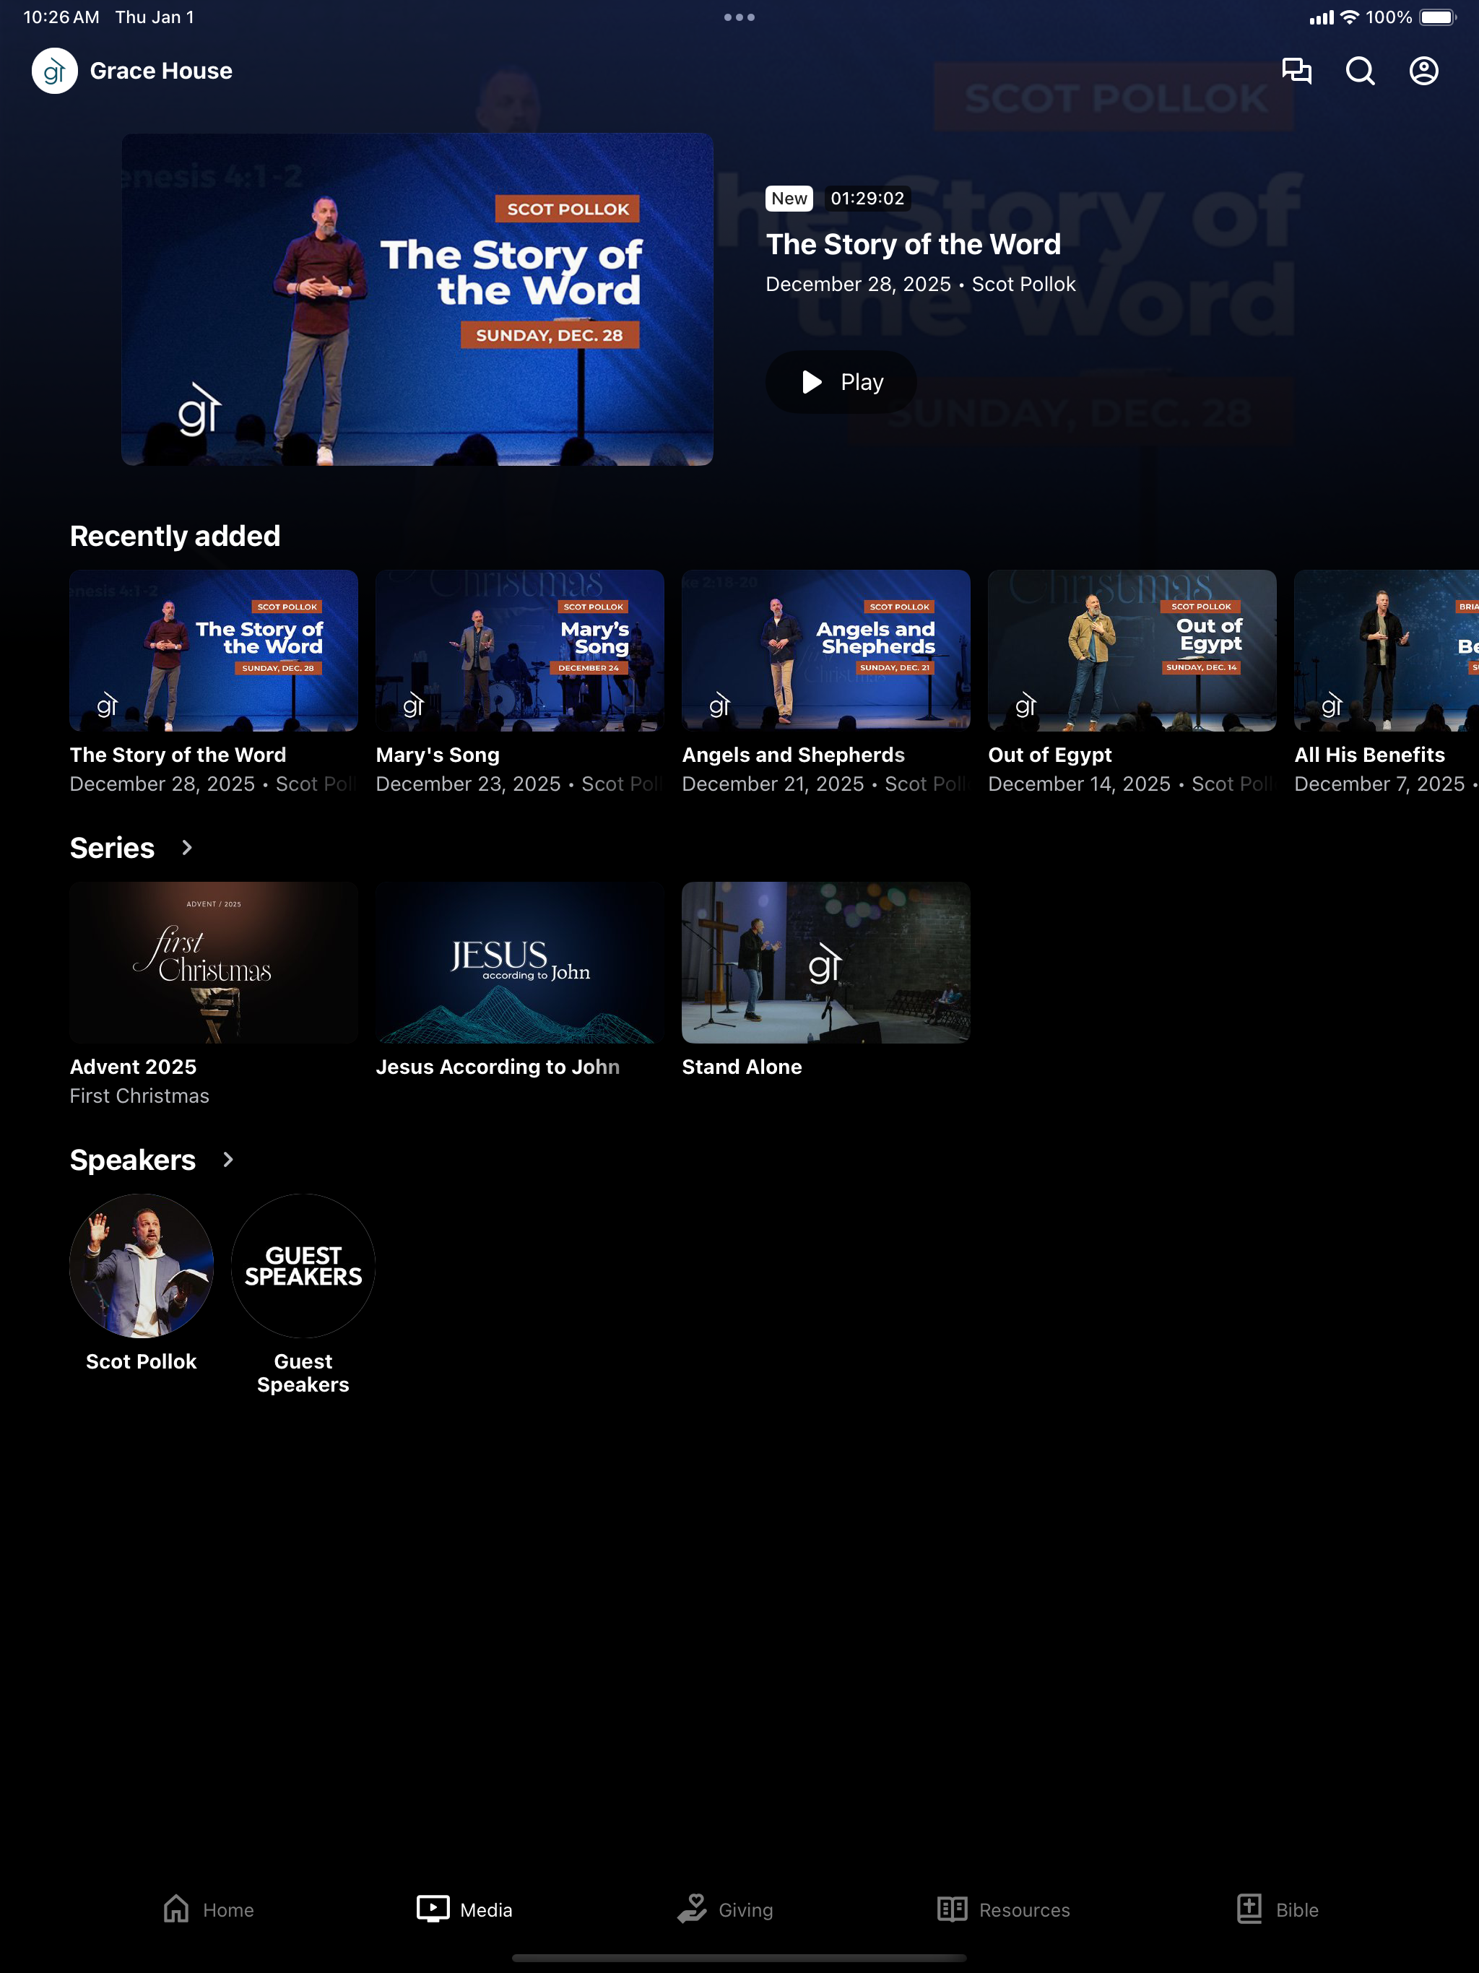
Task: Switch to the Home tab
Action: 208,1909
